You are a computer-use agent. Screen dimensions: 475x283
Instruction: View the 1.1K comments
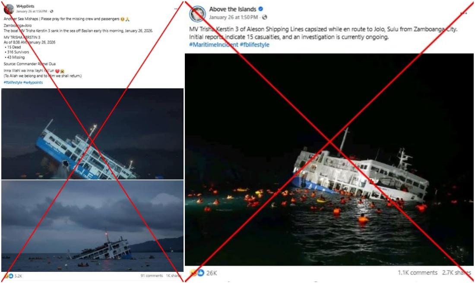418,273
